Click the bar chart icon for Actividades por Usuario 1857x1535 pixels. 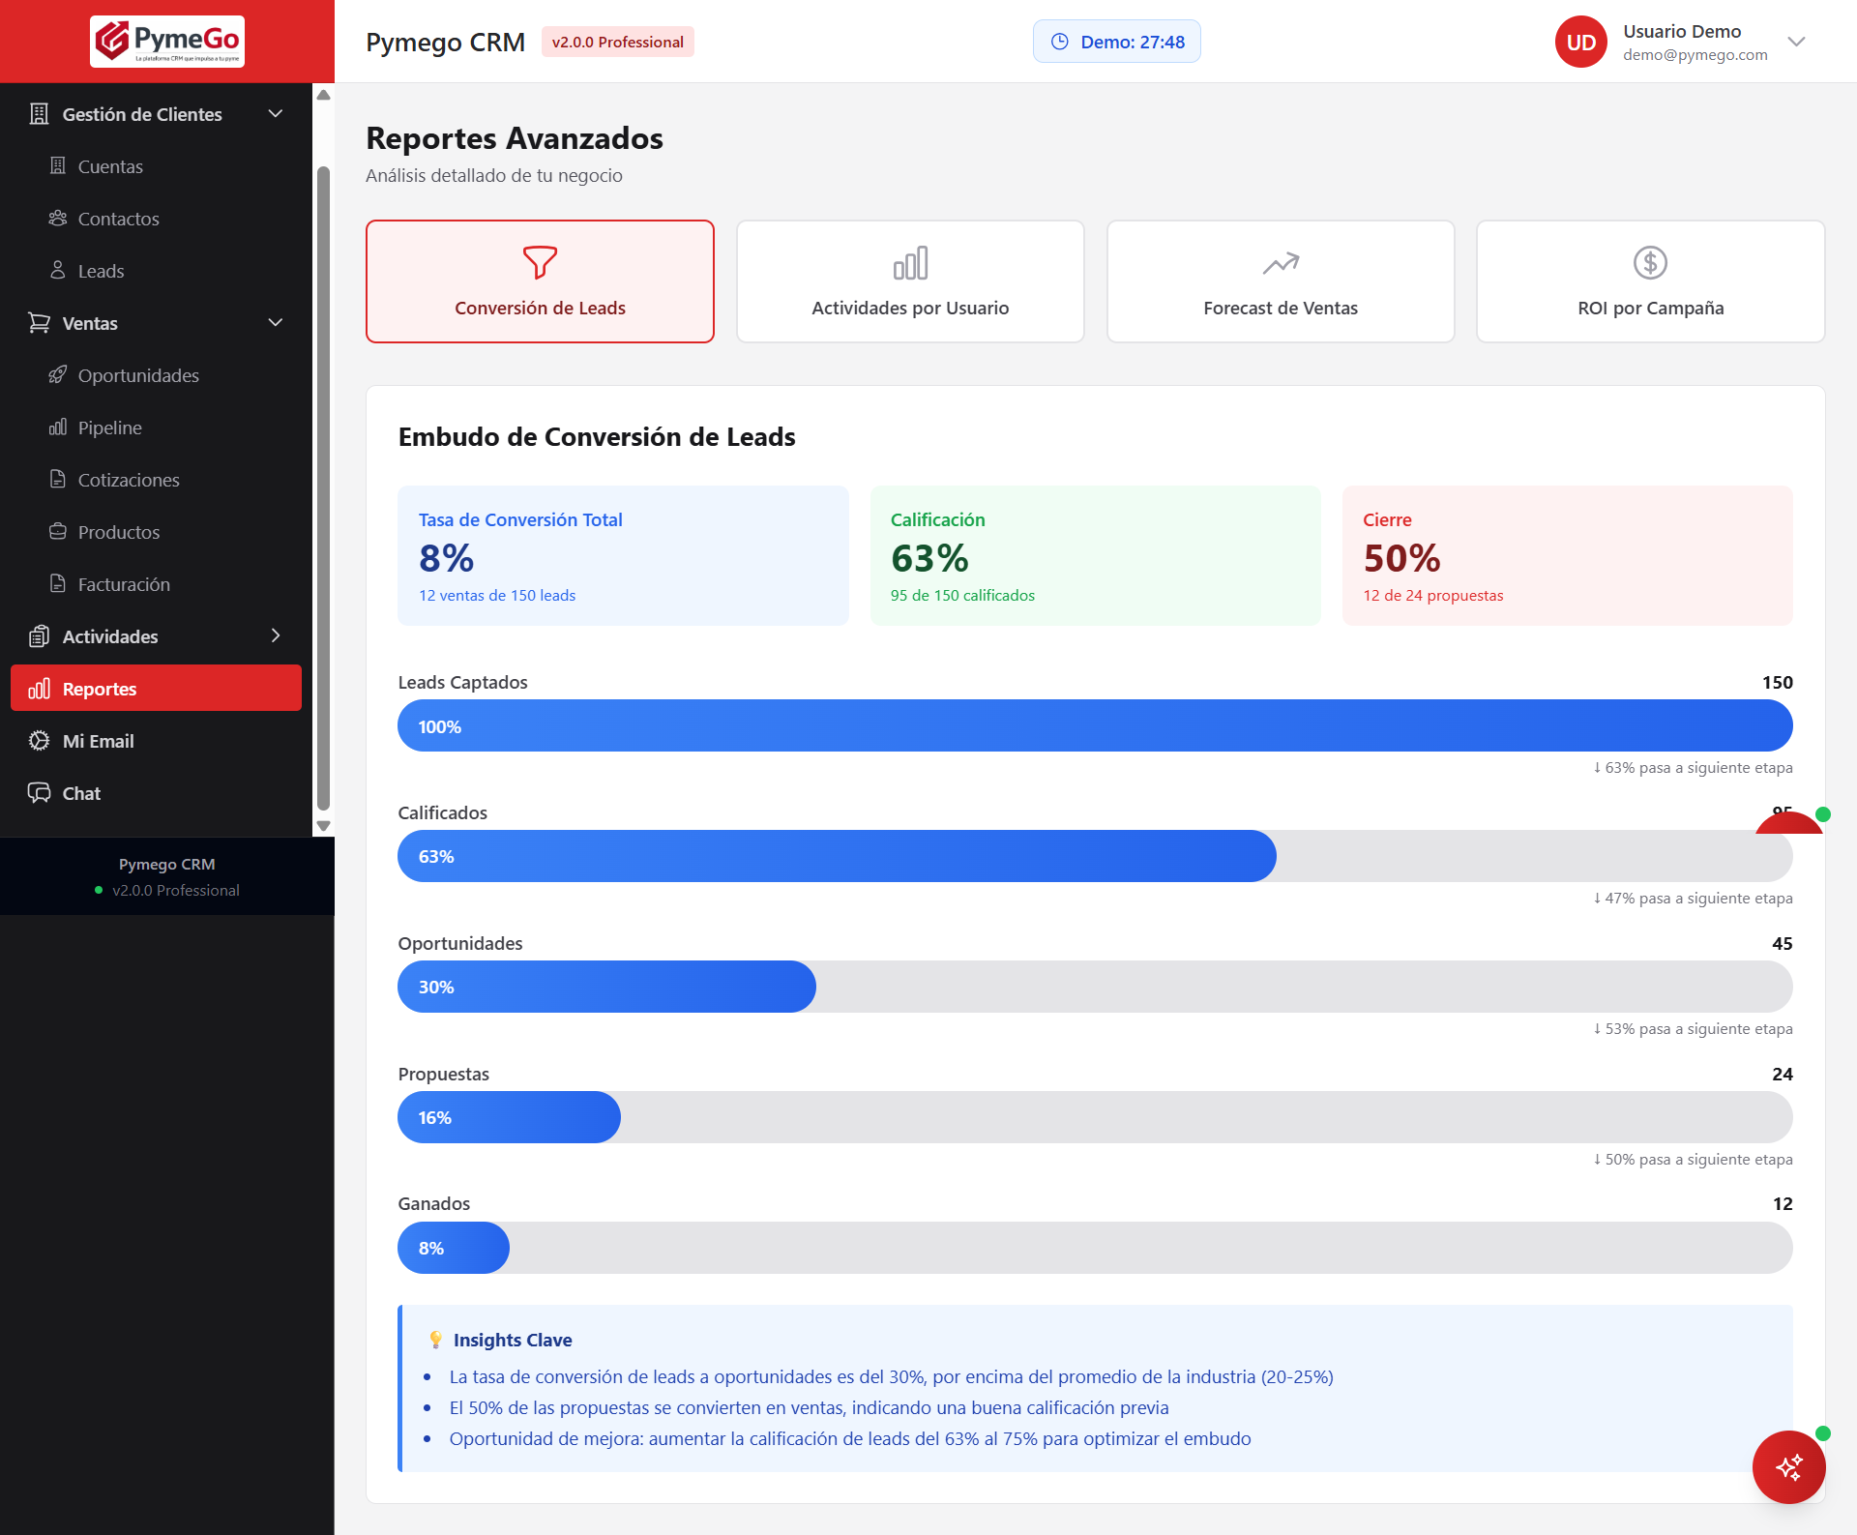click(x=910, y=262)
